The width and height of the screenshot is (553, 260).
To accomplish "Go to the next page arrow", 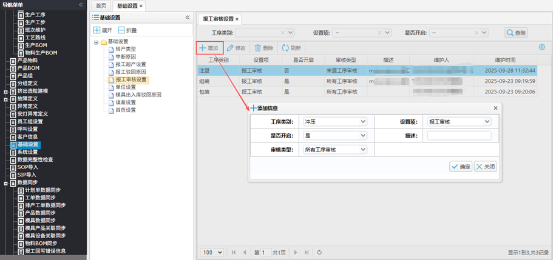I will point(296,252).
